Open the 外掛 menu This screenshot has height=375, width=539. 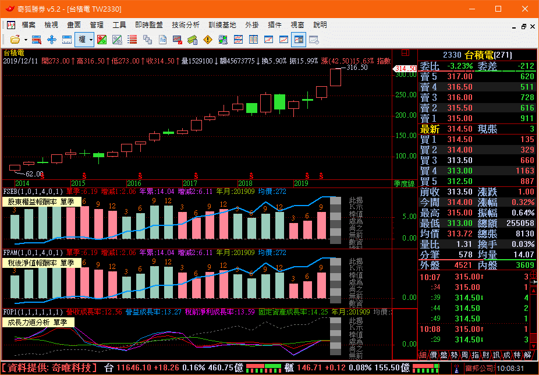click(x=251, y=25)
